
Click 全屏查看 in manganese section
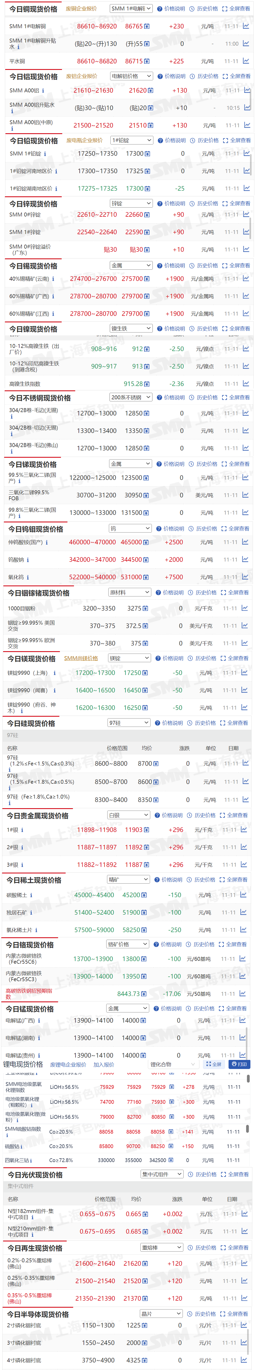click(234, 1008)
